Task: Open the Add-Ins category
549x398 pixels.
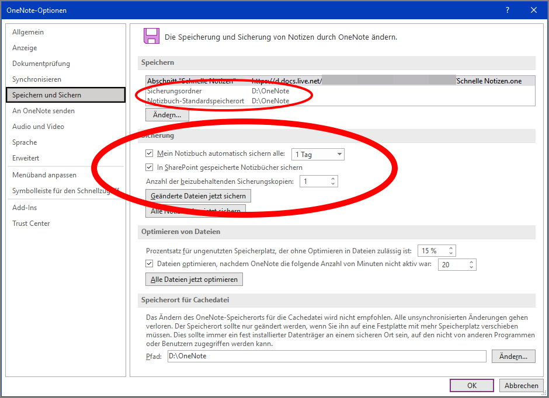Action: (25, 207)
